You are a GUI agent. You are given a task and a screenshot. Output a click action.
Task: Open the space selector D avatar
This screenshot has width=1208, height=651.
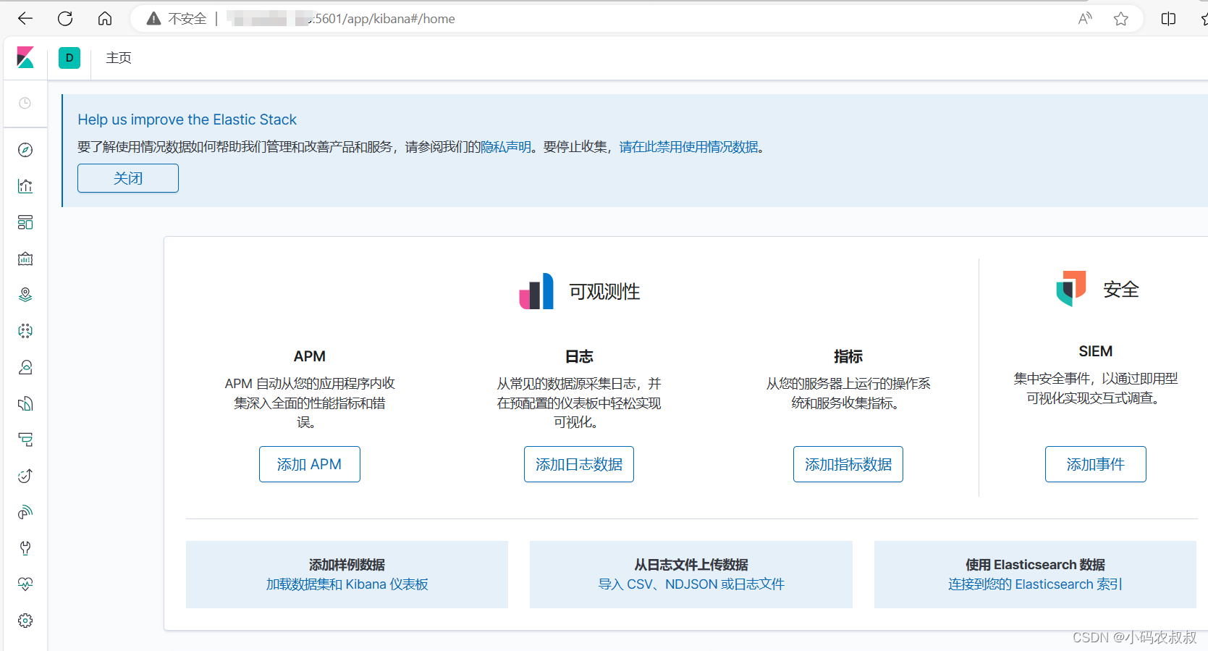(69, 58)
